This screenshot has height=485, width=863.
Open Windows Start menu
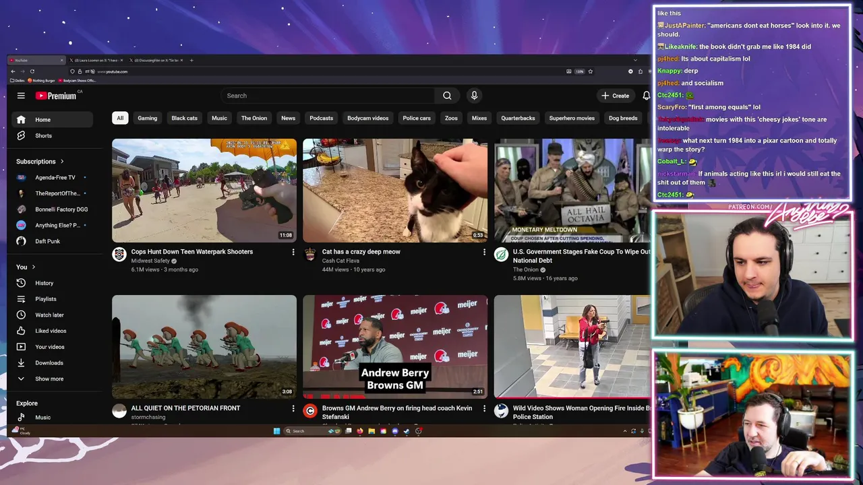click(x=276, y=431)
